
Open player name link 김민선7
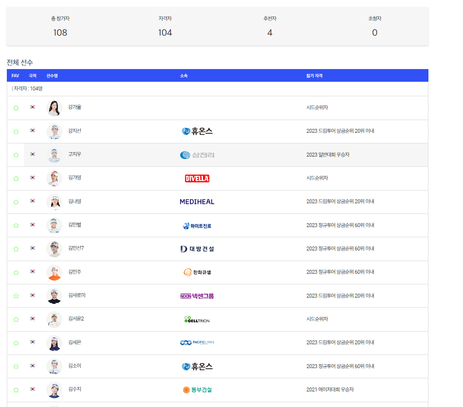(76, 248)
